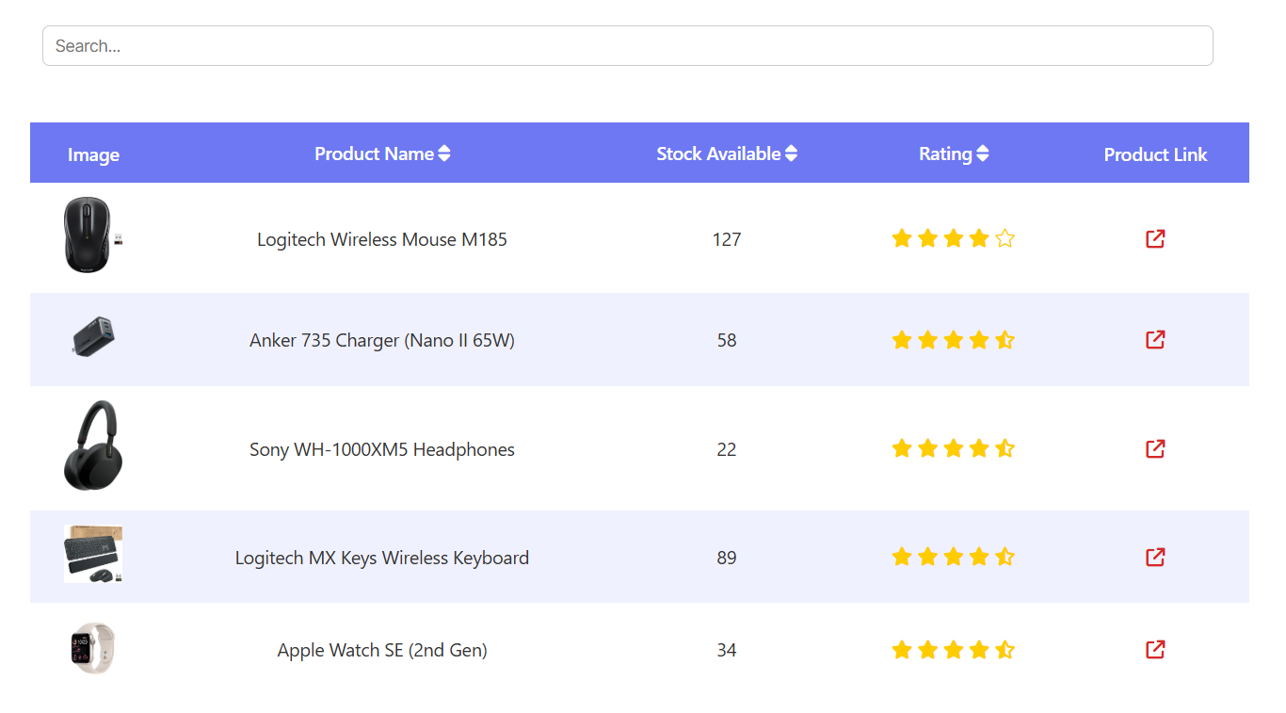Open product link for Logitech Wireless Mouse M185
The height and width of the screenshot is (713, 1286).
click(1155, 238)
